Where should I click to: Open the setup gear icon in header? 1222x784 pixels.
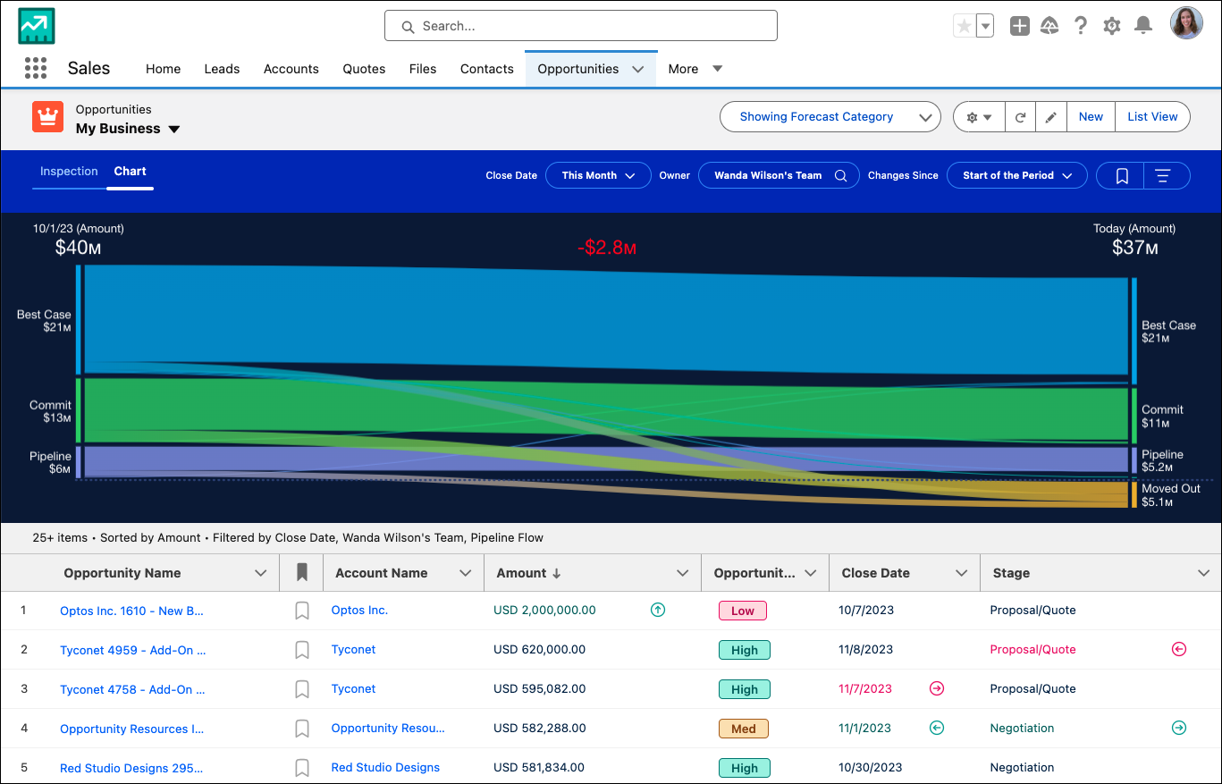click(x=1112, y=26)
